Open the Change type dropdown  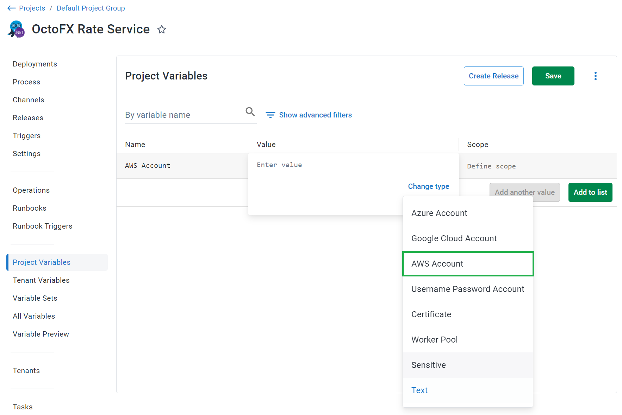pyautogui.click(x=428, y=186)
